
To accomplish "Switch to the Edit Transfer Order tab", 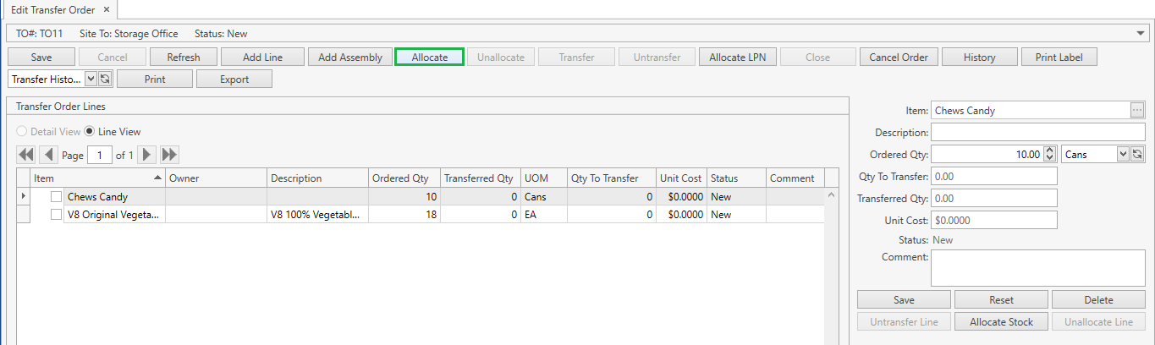I will 51,10.
